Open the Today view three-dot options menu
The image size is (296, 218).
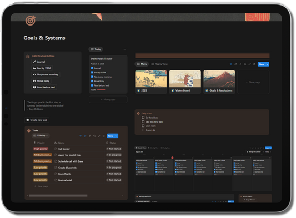click(x=125, y=49)
